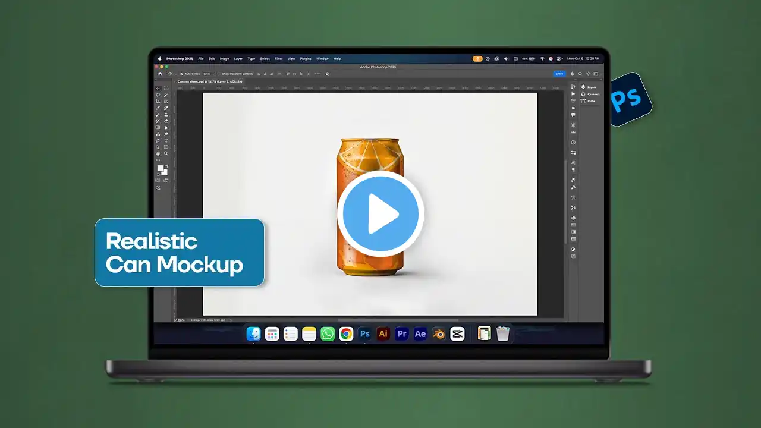
Task: Open the options bar settings gear
Action: coord(327,74)
